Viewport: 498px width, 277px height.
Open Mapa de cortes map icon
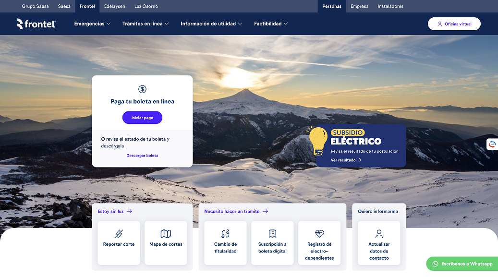coord(166,234)
